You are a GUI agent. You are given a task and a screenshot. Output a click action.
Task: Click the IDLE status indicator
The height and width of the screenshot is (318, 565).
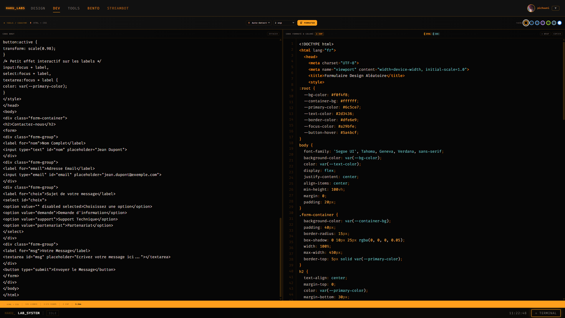52,313
